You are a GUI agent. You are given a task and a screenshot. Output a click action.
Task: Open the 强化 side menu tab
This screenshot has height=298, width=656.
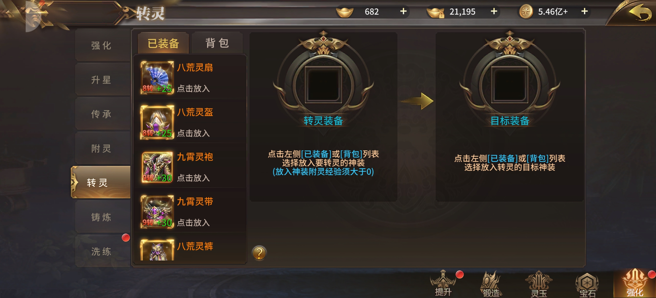click(x=101, y=45)
